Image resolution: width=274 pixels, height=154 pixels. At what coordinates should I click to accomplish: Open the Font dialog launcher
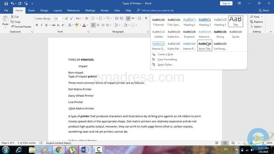click(88, 32)
